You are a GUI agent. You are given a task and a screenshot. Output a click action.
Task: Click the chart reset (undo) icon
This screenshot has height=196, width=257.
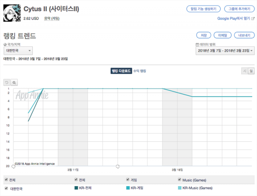tap(6, 83)
